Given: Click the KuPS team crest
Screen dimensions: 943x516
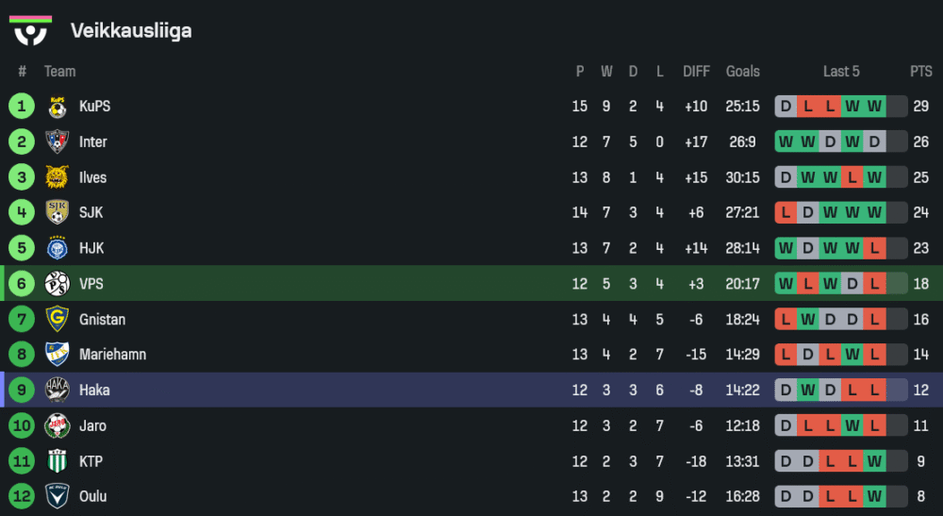Looking at the screenshot, I should click(58, 107).
